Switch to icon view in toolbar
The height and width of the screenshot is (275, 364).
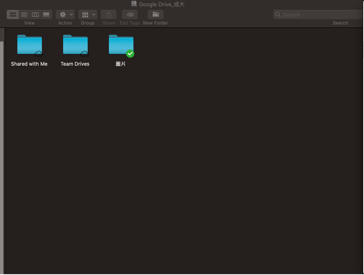[13, 15]
